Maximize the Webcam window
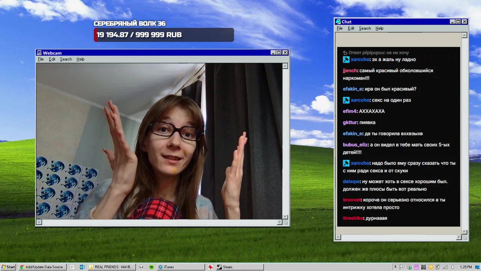The height and width of the screenshot is (271, 481). pos(279,53)
